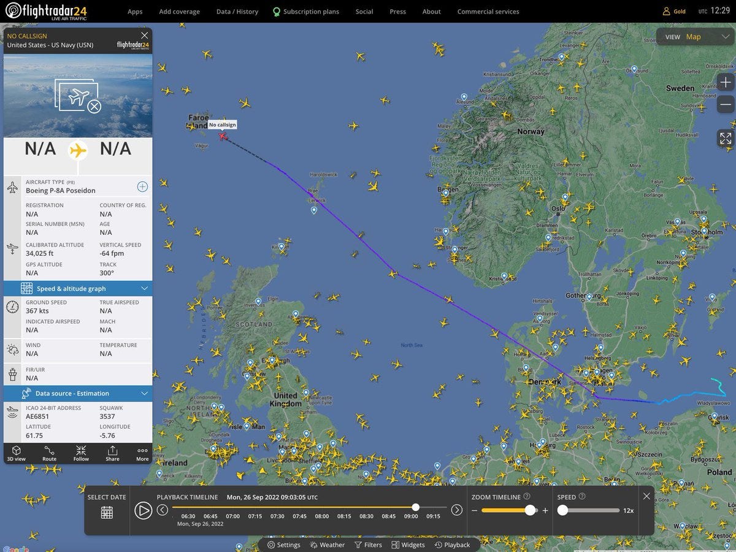This screenshot has width=736, height=552.
Task: Step the timeline forward with right arrow
Action: pos(457,510)
